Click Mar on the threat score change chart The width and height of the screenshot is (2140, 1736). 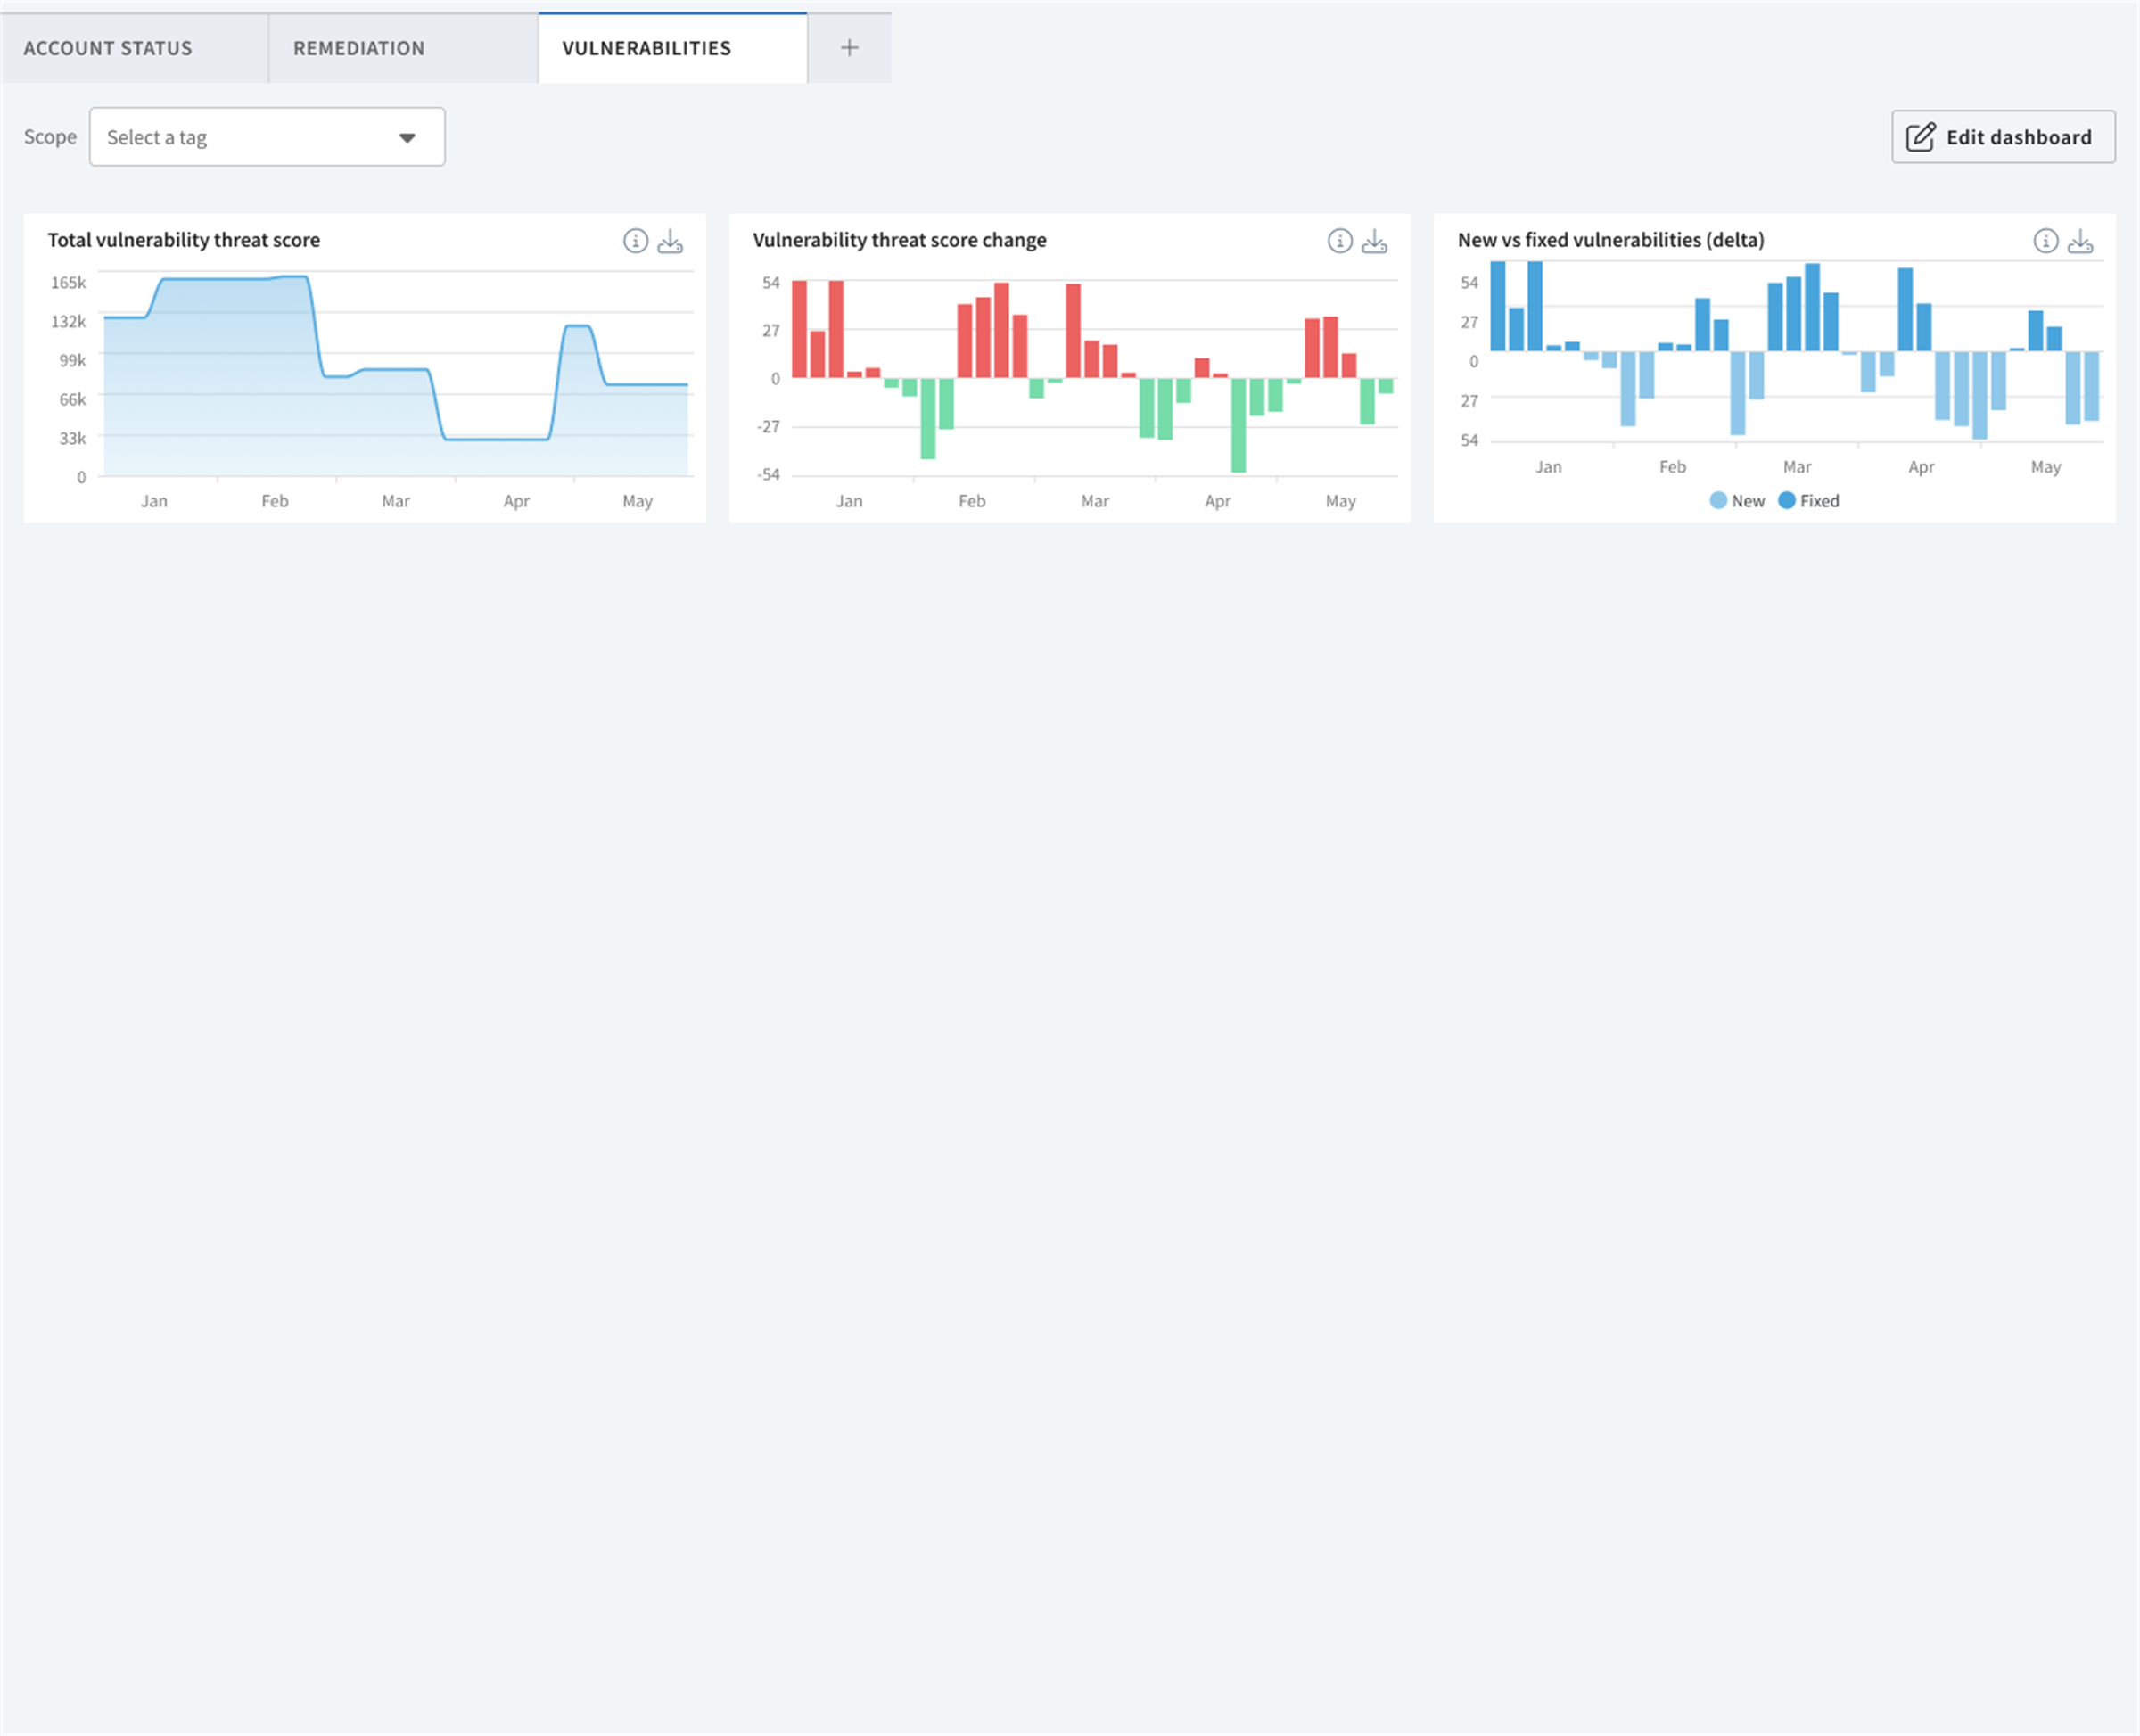pos(1096,501)
